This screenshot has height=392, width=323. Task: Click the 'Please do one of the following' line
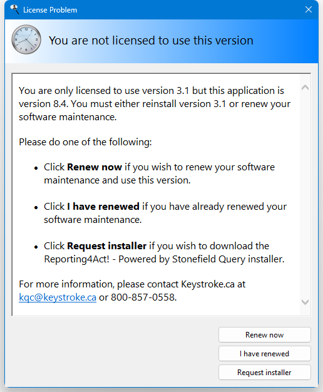point(85,142)
